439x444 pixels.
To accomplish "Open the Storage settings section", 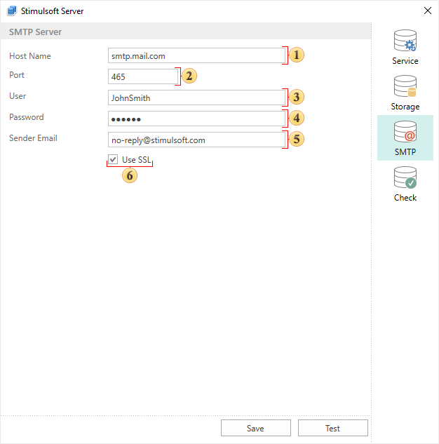I will point(405,93).
